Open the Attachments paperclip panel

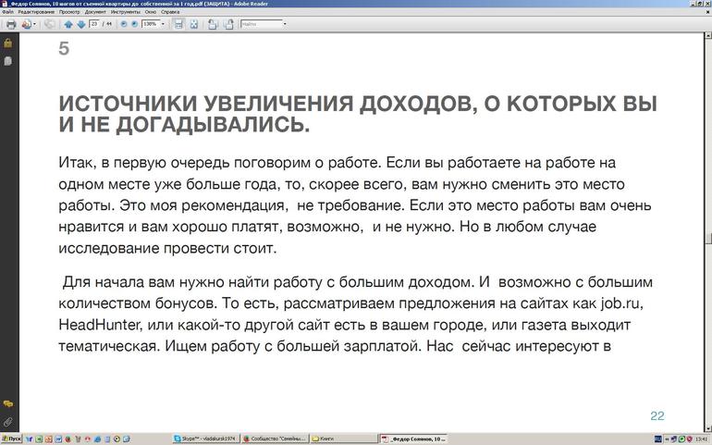tap(7, 422)
